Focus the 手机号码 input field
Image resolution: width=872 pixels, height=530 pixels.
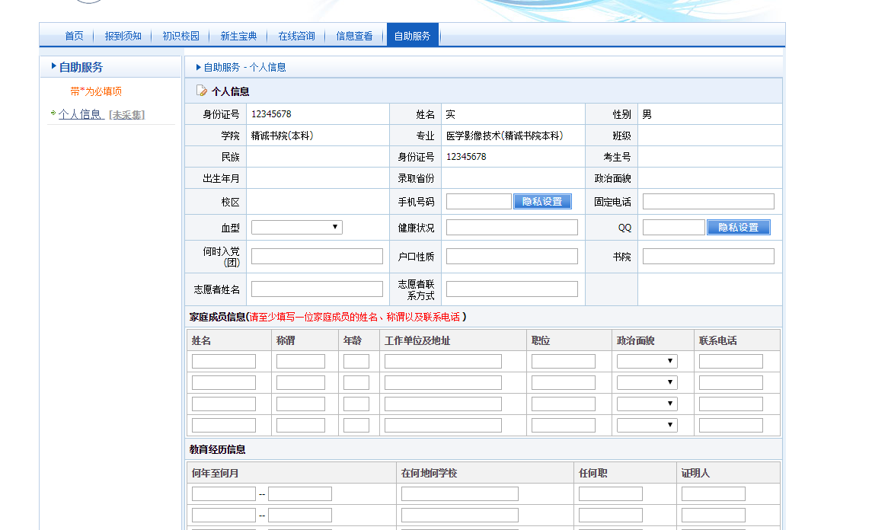(479, 201)
